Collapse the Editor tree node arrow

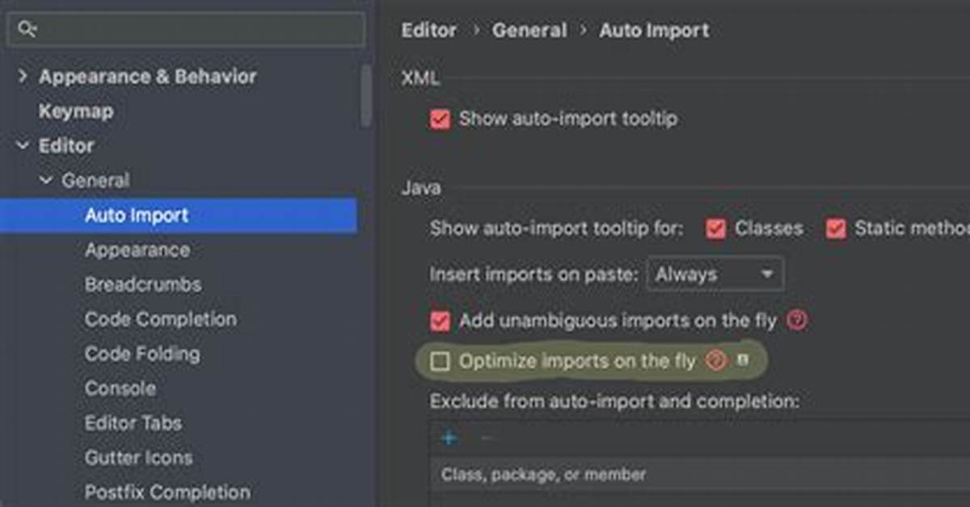click(23, 146)
